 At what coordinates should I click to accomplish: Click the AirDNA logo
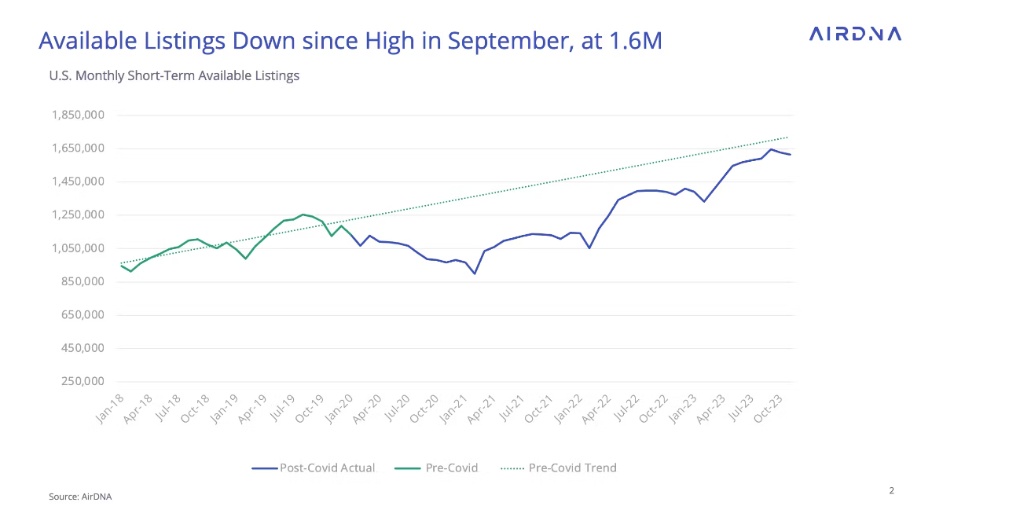pyautogui.click(x=855, y=34)
